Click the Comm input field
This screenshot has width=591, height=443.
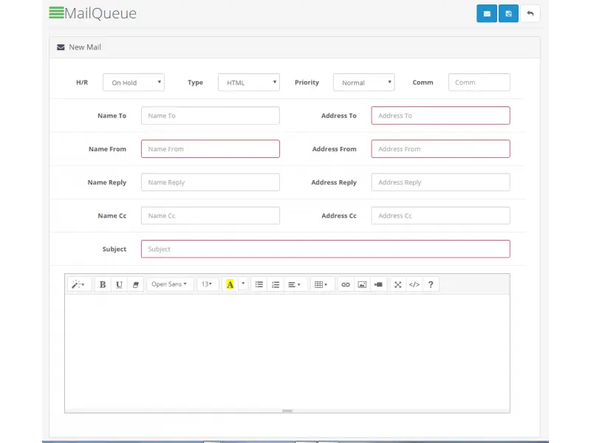[479, 82]
